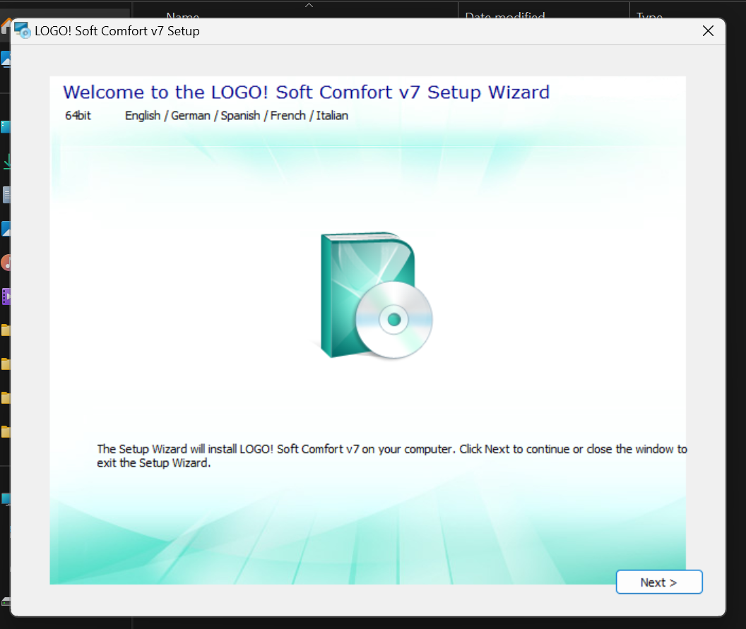Screen dimensions: 746x629
Task: Click the sort arrow above the Name column
Action: [x=309, y=5]
